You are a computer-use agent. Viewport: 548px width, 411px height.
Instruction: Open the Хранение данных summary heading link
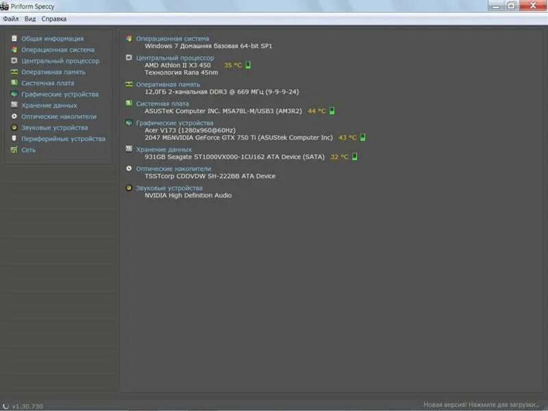coord(164,149)
